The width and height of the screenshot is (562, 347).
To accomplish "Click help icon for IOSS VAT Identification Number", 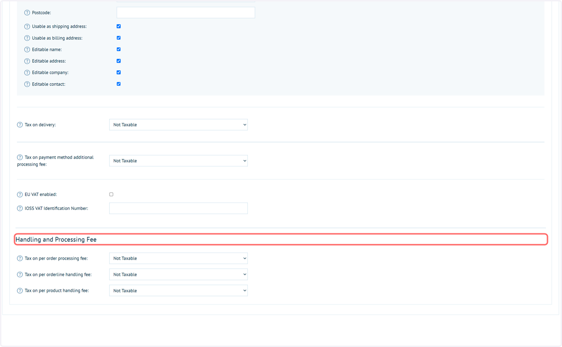I will tap(20, 209).
